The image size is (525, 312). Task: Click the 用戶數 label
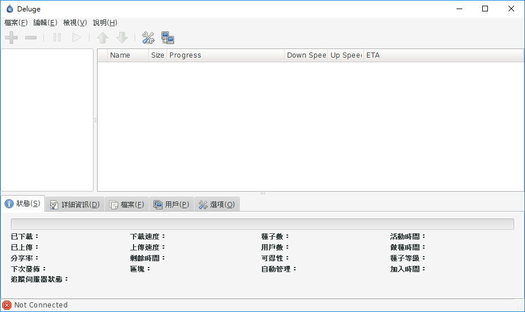pyautogui.click(x=275, y=247)
